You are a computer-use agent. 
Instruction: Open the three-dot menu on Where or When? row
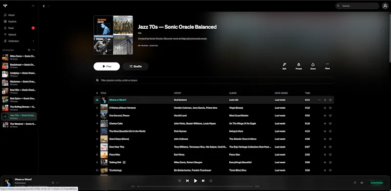coord(319,100)
